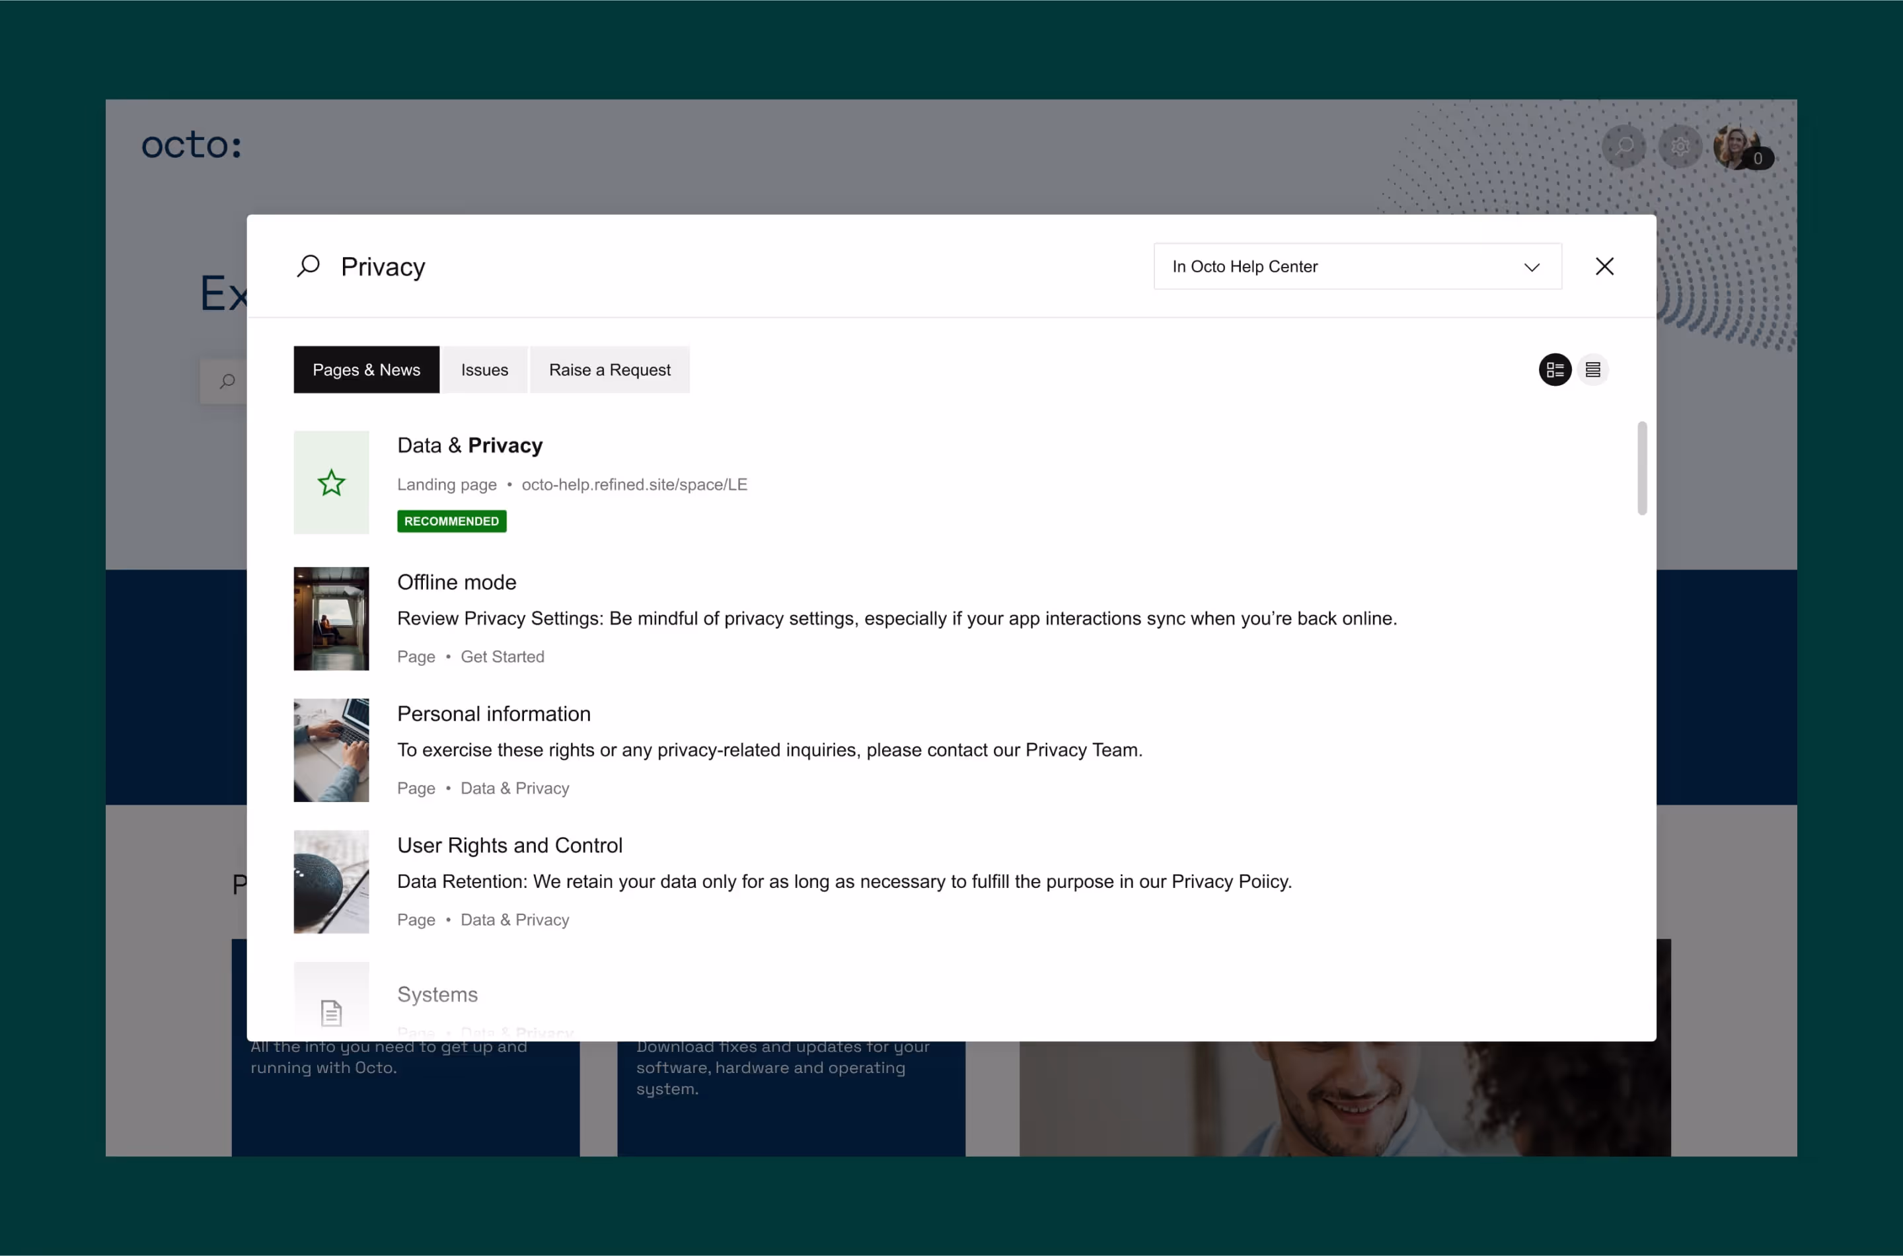Click the Review Privacy Settings excerpt text
Image resolution: width=1903 pixels, height=1256 pixels.
coord(897,618)
